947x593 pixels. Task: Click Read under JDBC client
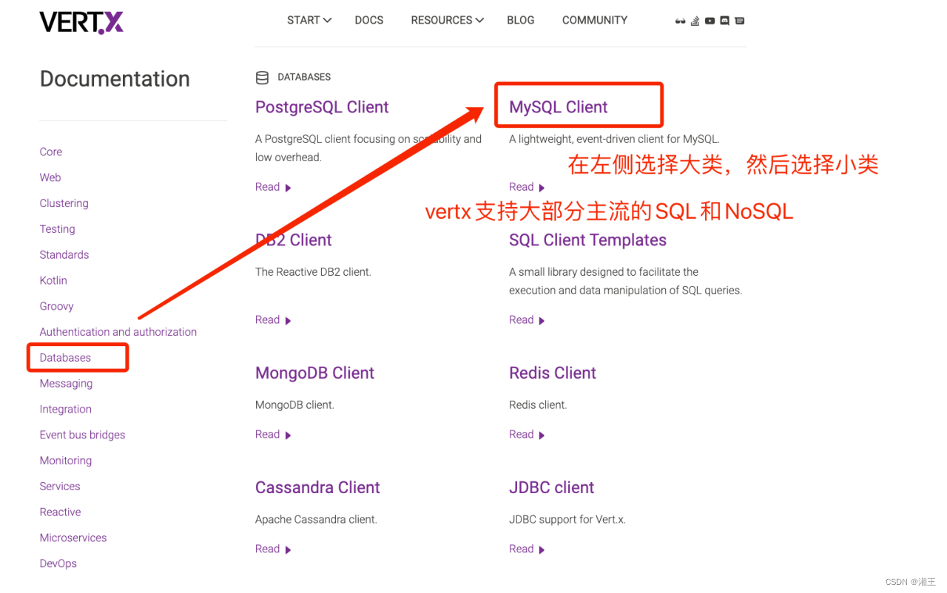point(521,549)
